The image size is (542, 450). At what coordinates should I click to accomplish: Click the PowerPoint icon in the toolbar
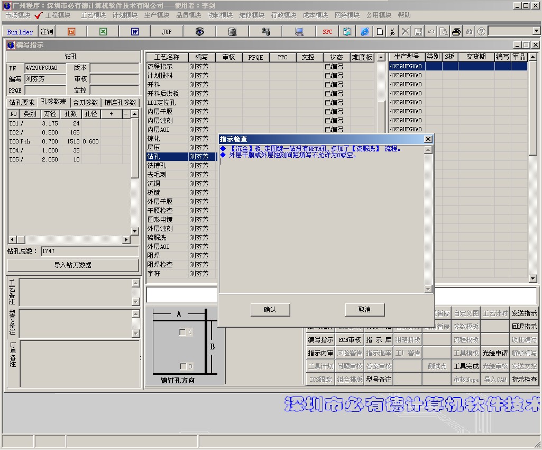coord(71,32)
